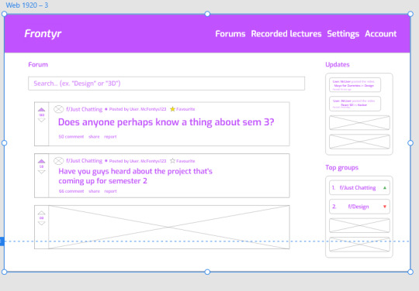Click report under the semester 2 post

(x=110, y=191)
